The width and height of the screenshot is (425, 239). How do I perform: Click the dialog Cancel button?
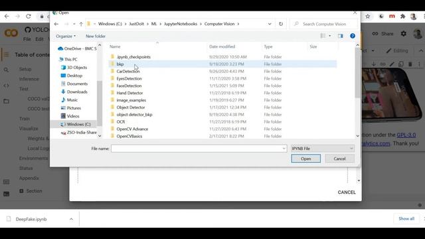(339, 159)
